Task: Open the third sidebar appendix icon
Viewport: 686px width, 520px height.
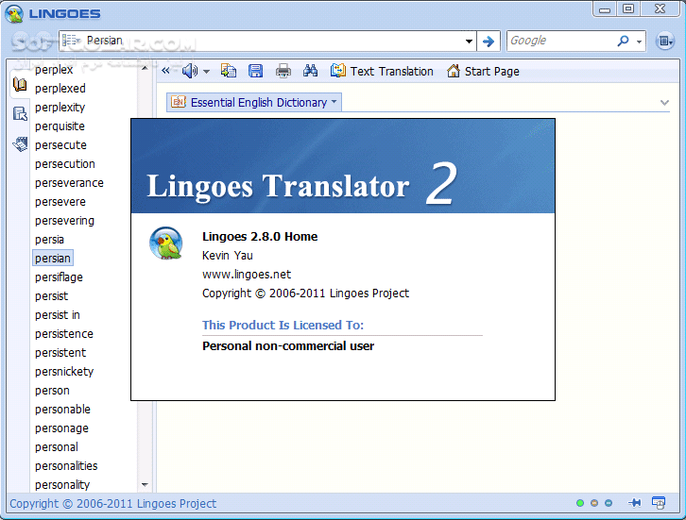Action: [20, 143]
